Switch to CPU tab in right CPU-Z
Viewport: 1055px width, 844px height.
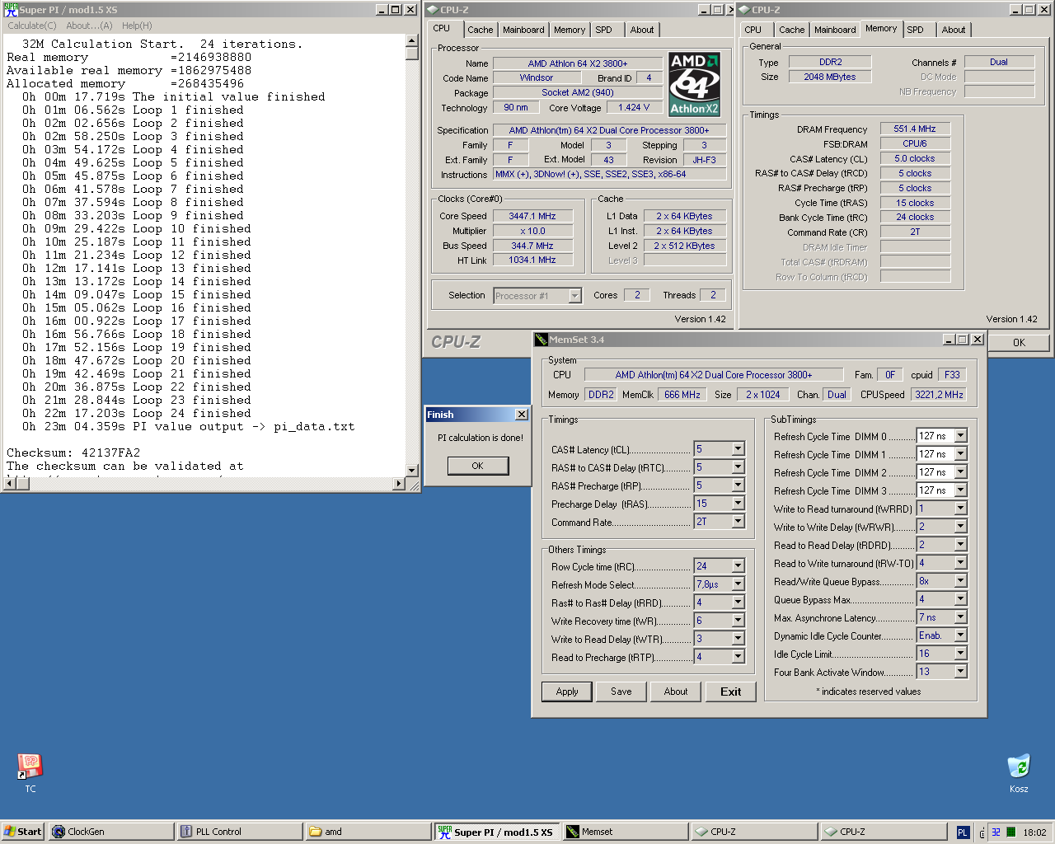pos(753,30)
